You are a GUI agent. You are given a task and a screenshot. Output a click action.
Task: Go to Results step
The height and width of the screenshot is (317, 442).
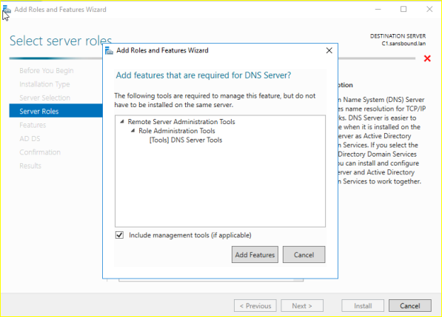point(30,166)
